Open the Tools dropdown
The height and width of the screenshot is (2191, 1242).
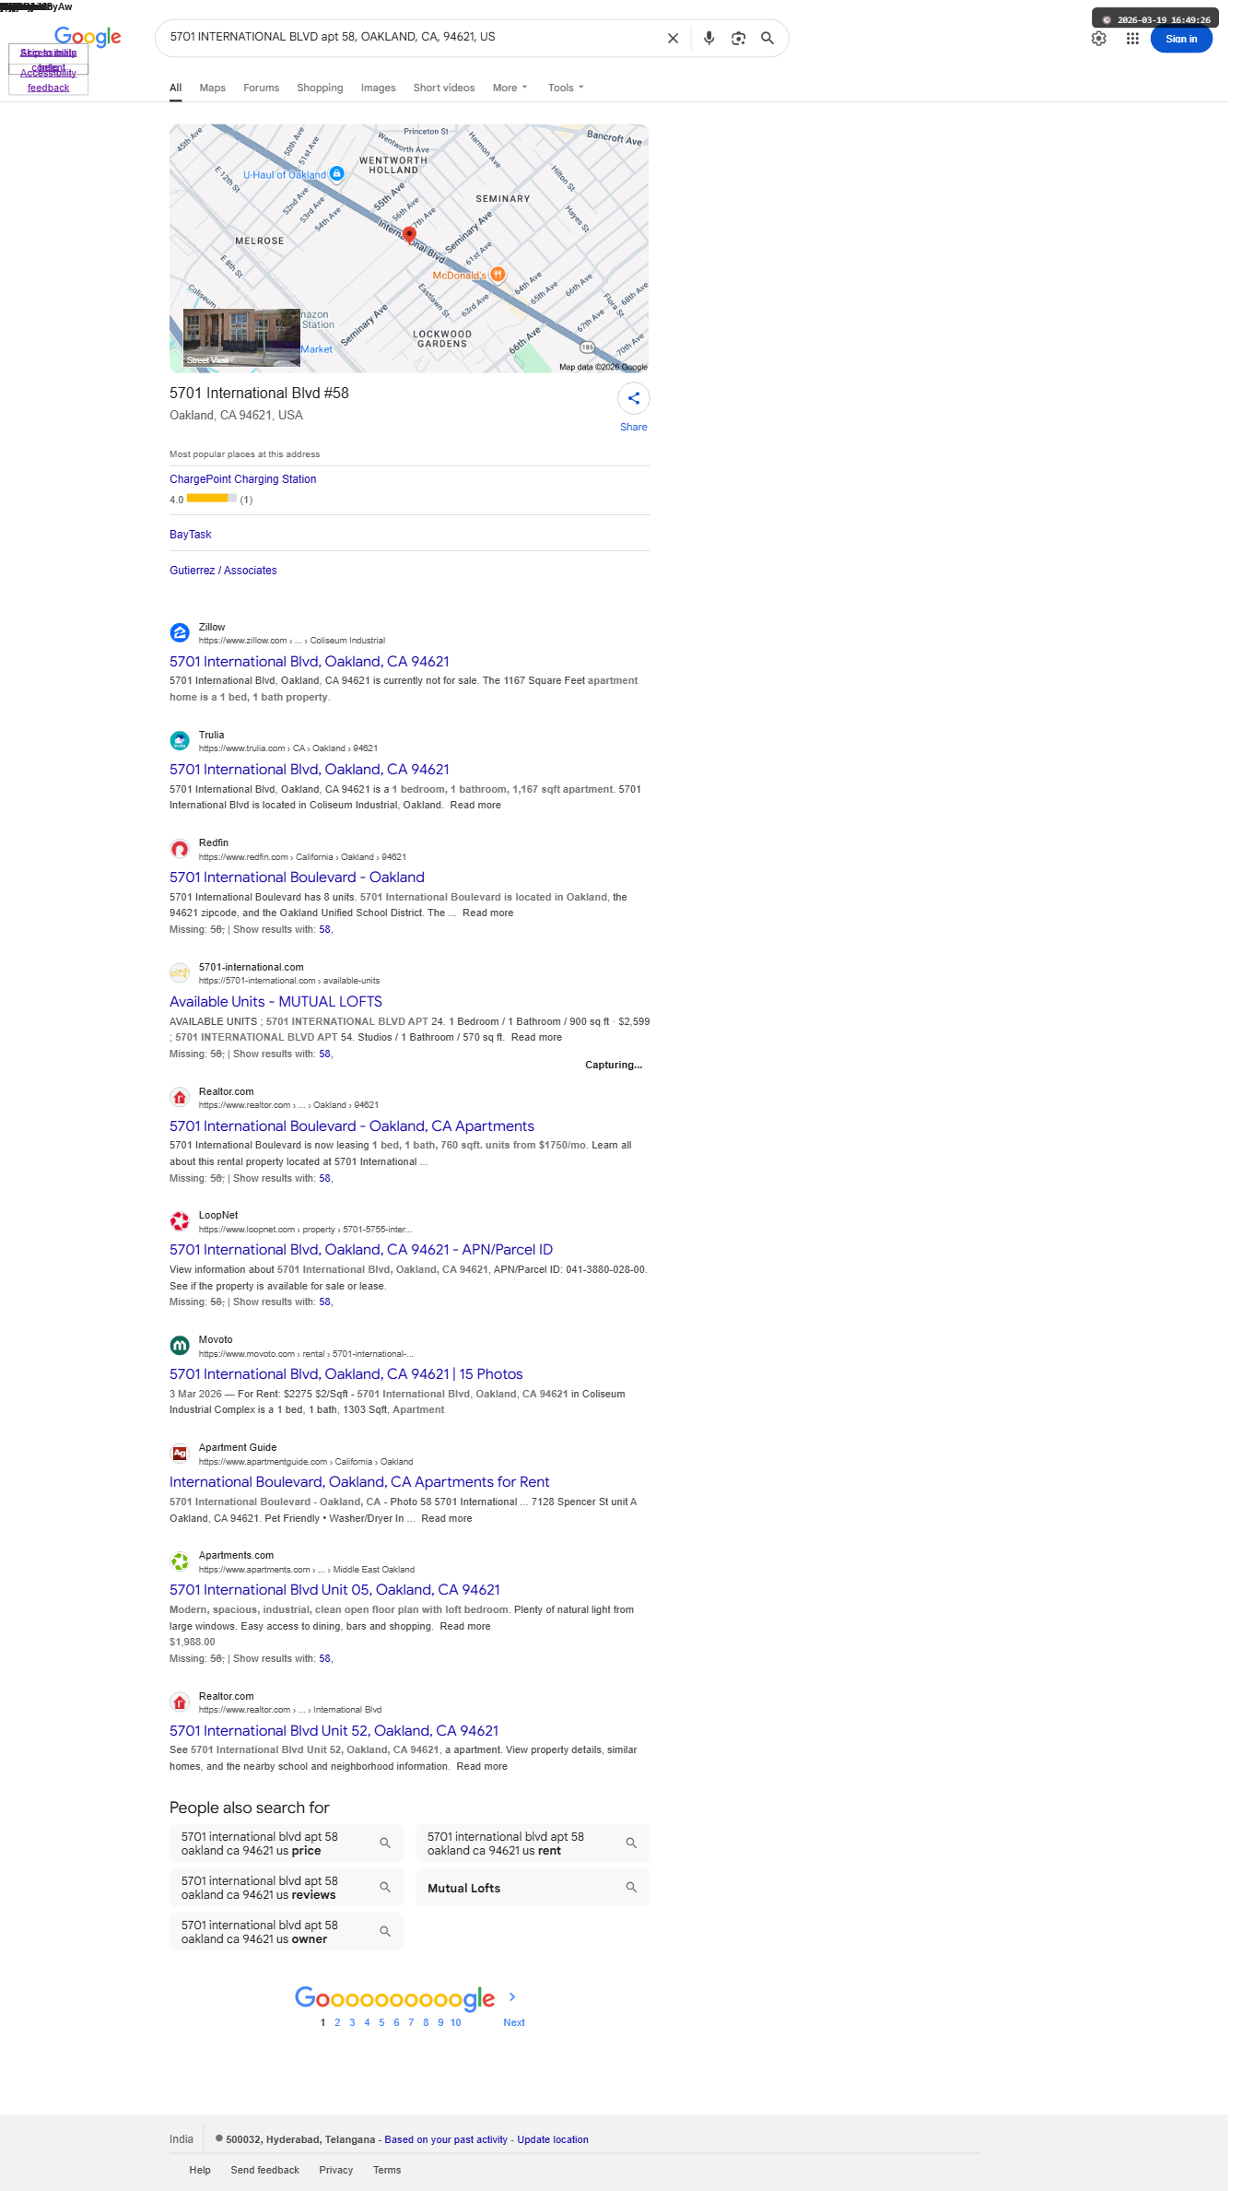566,88
